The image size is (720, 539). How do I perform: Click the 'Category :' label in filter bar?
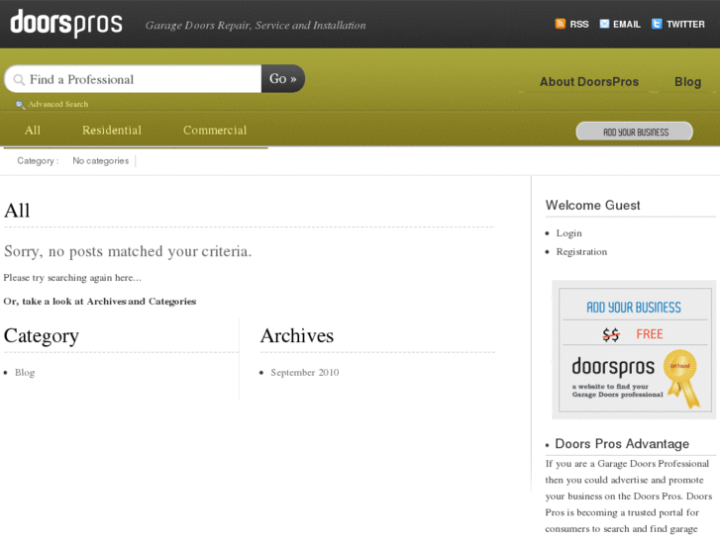[38, 161]
